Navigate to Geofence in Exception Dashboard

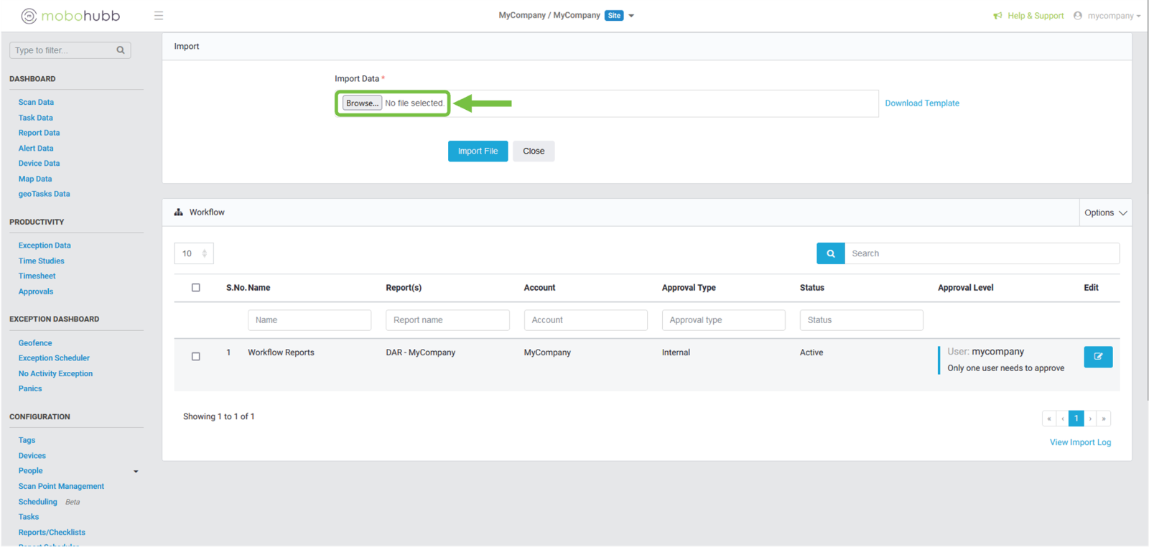(x=35, y=343)
